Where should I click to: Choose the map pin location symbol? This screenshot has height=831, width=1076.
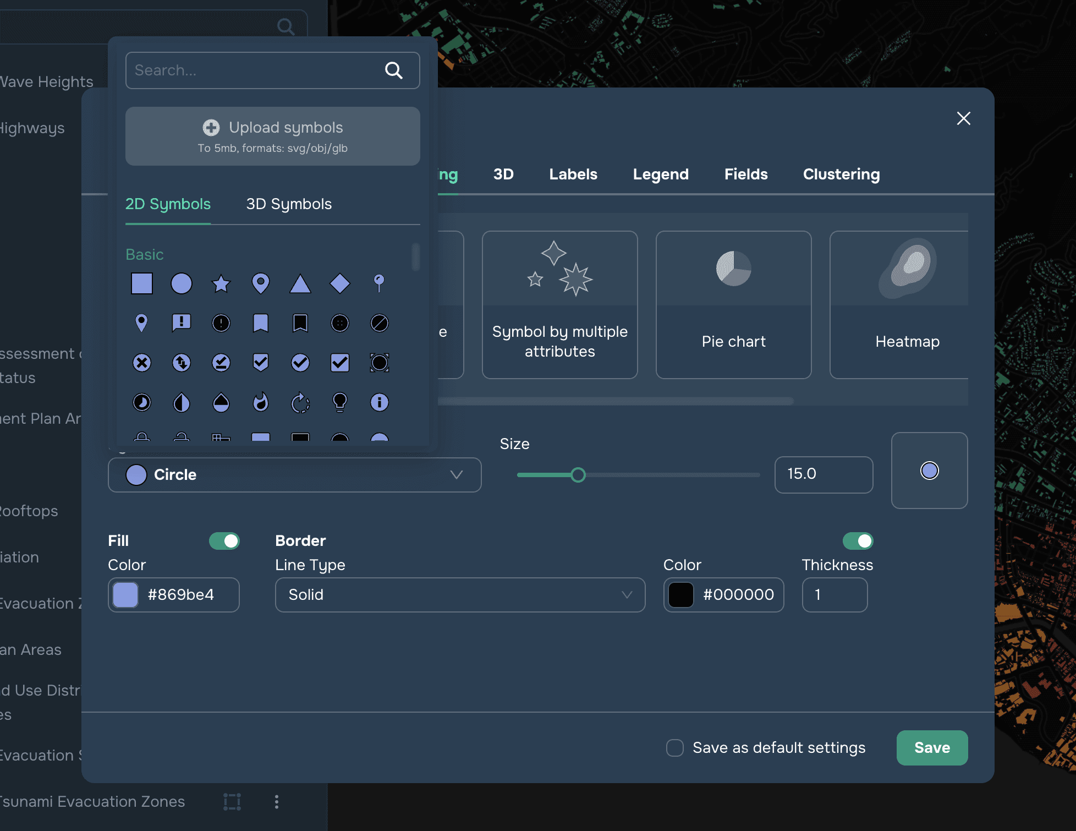coord(261,284)
